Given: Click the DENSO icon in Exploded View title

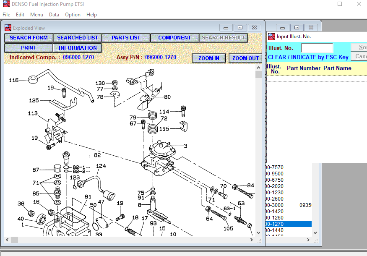Looking at the screenshot, I should pyautogui.click(x=8, y=28).
